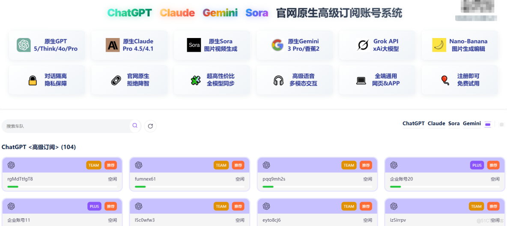Click the account name 企业账号11
This screenshot has height=226, width=507.
coord(19,220)
